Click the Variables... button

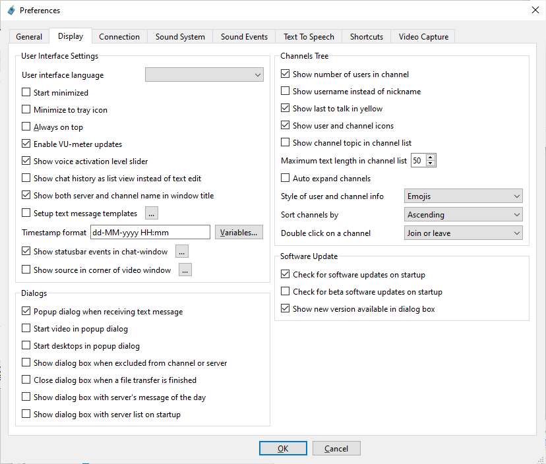(x=239, y=232)
